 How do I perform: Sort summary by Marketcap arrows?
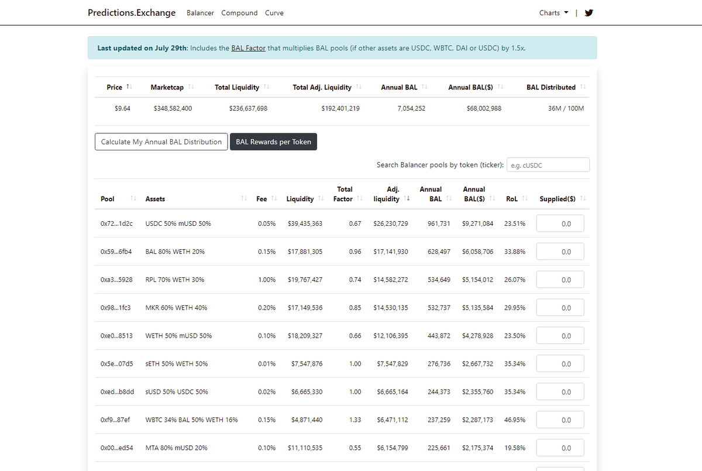191,87
